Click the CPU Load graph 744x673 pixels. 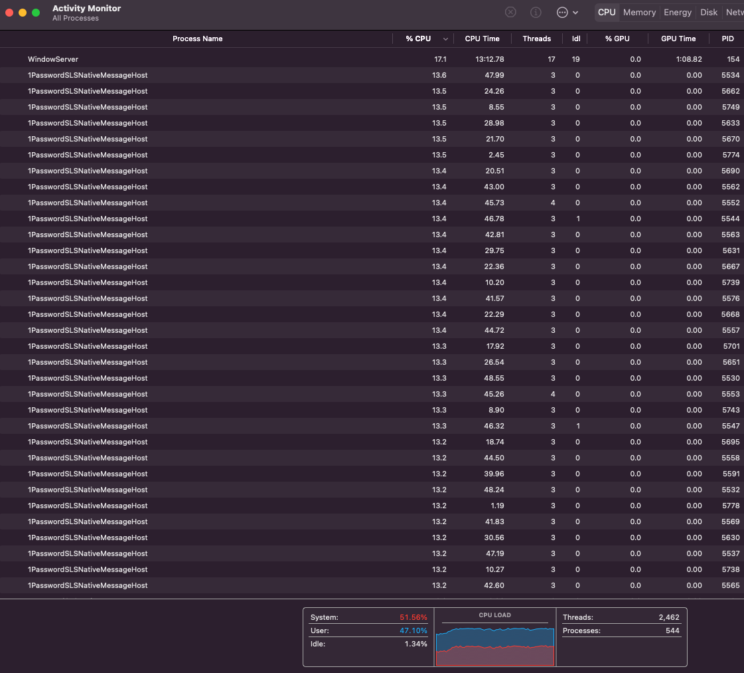(494, 641)
